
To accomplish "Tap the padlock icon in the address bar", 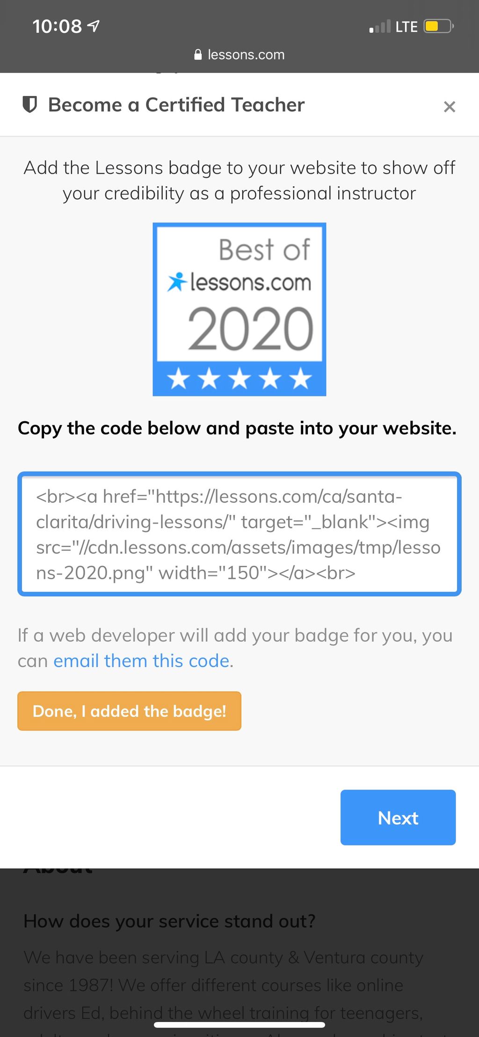I will click(198, 54).
